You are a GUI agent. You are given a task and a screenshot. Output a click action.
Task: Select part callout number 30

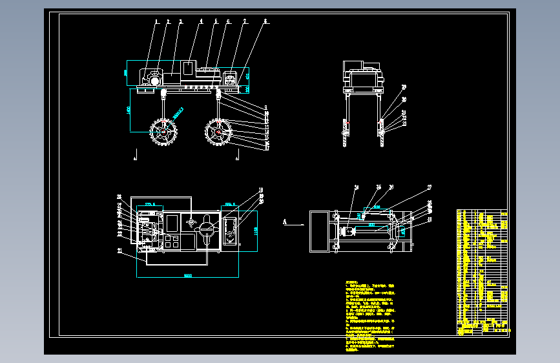[x=404, y=99]
